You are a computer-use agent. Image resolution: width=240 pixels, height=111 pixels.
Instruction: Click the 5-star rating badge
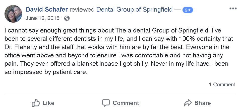click(188, 10)
